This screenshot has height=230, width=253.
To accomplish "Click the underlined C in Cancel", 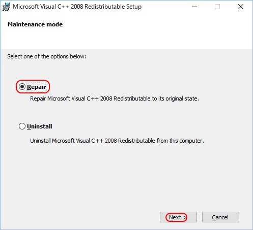I will click(214, 217).
